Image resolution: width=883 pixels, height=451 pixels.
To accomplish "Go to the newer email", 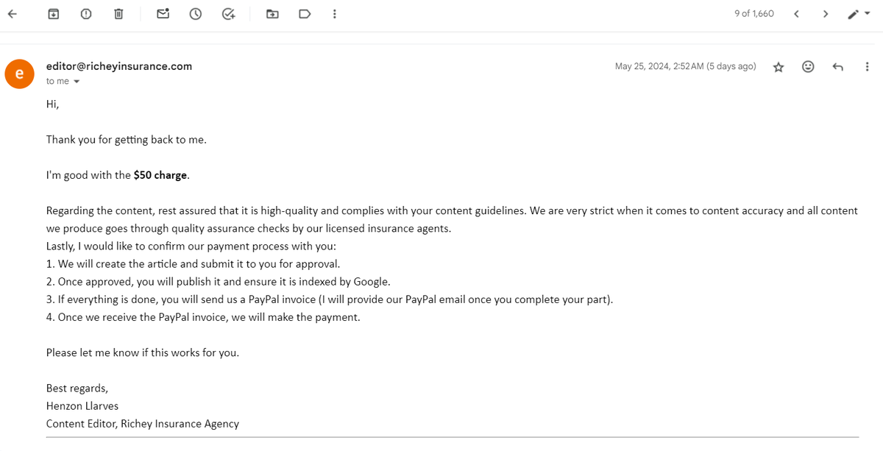I will point(796,14).
